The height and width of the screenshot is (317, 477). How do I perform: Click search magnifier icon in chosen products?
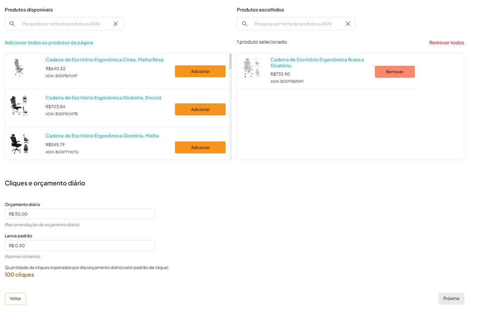click(244, 24)
